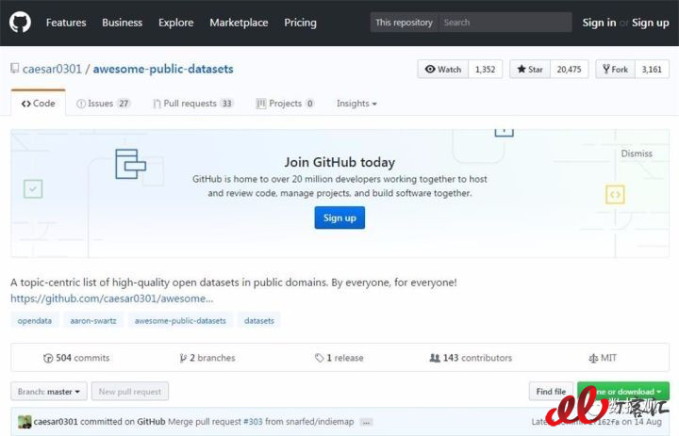Dismiss the Join GitHub banner

(637, 153)
